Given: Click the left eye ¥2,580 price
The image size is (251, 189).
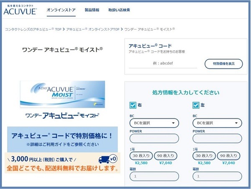Looking at the screenshot, I should point(204,163).
